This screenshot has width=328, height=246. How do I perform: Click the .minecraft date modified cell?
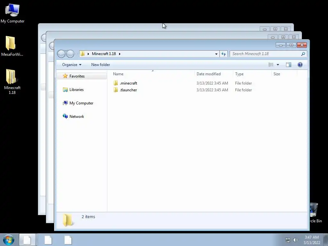(212, 83)
